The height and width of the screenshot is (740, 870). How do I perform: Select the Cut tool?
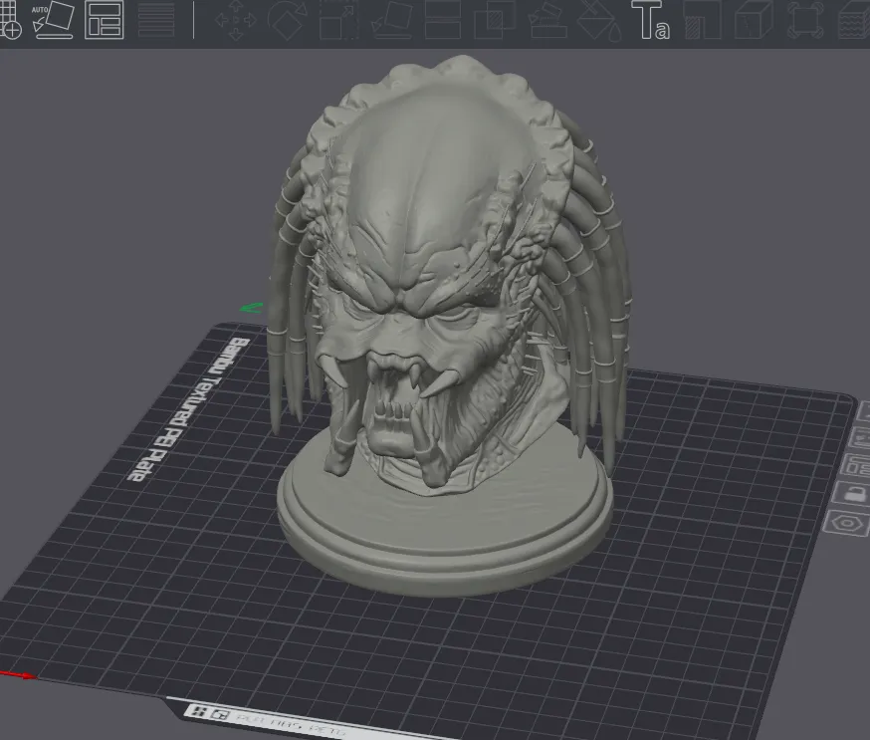pyautogui.click(x=443, y=20)
